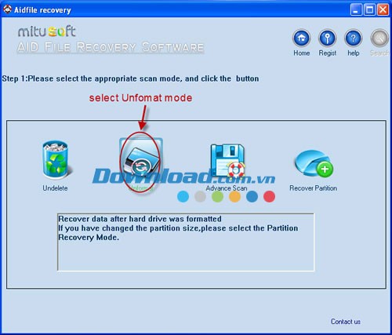
Task: Click inside the mode description text box
Action: click(186, 242)
